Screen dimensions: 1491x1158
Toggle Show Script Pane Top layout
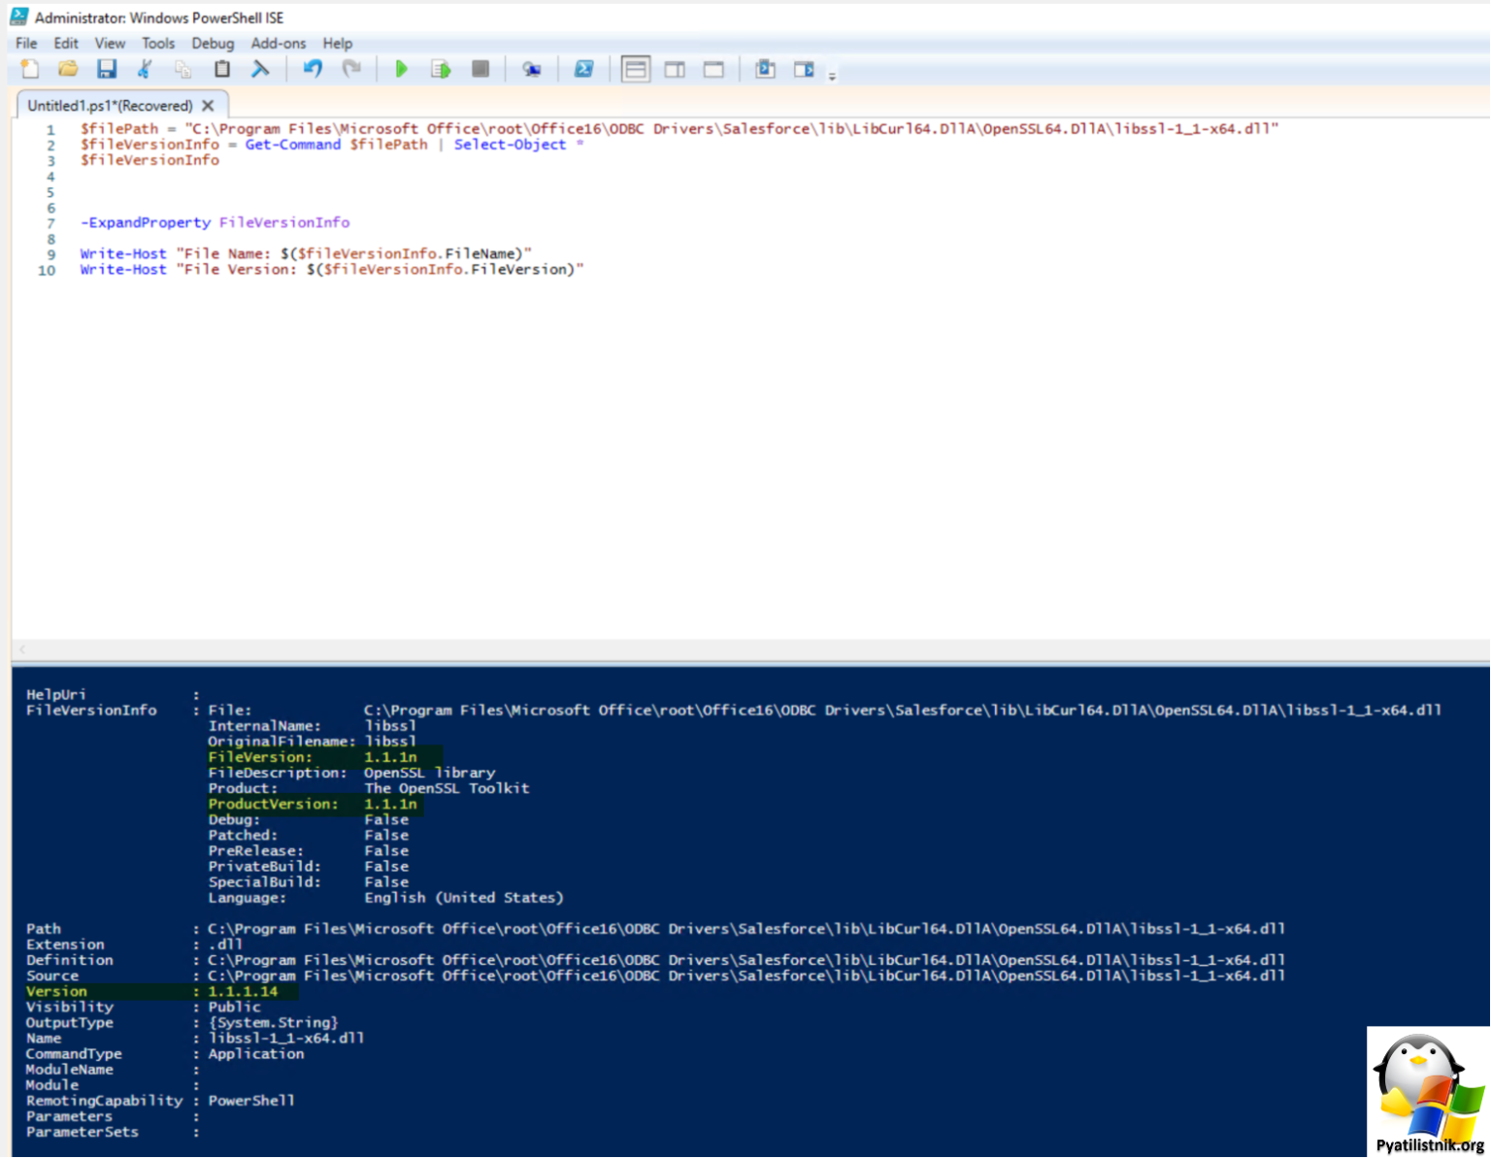636,69
